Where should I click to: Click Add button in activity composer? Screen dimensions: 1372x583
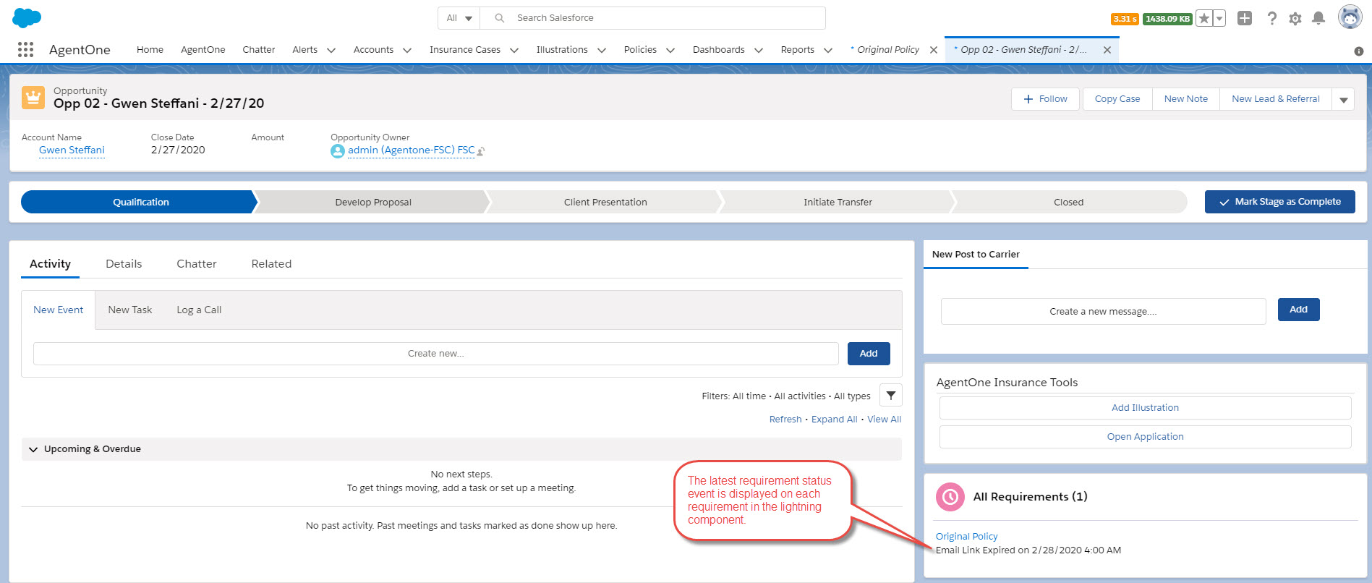869,354
